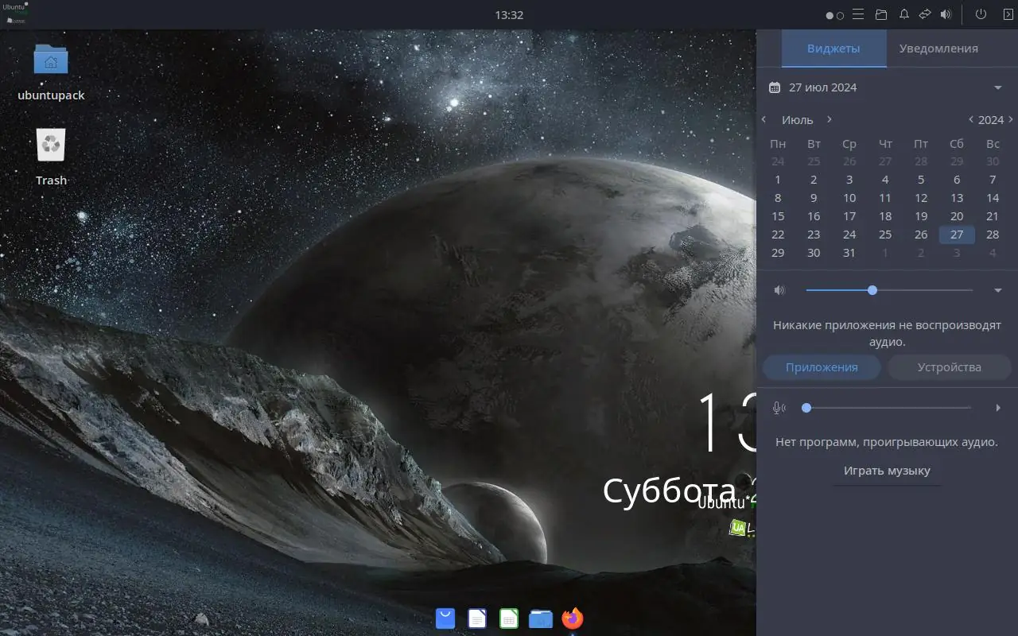
Task: Select date 16 in the calendar
Action: pyautogui.click(x=814, y=216)
